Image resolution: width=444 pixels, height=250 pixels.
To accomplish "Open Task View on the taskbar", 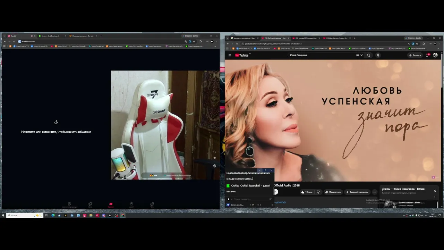I will [x=47, y=215].
